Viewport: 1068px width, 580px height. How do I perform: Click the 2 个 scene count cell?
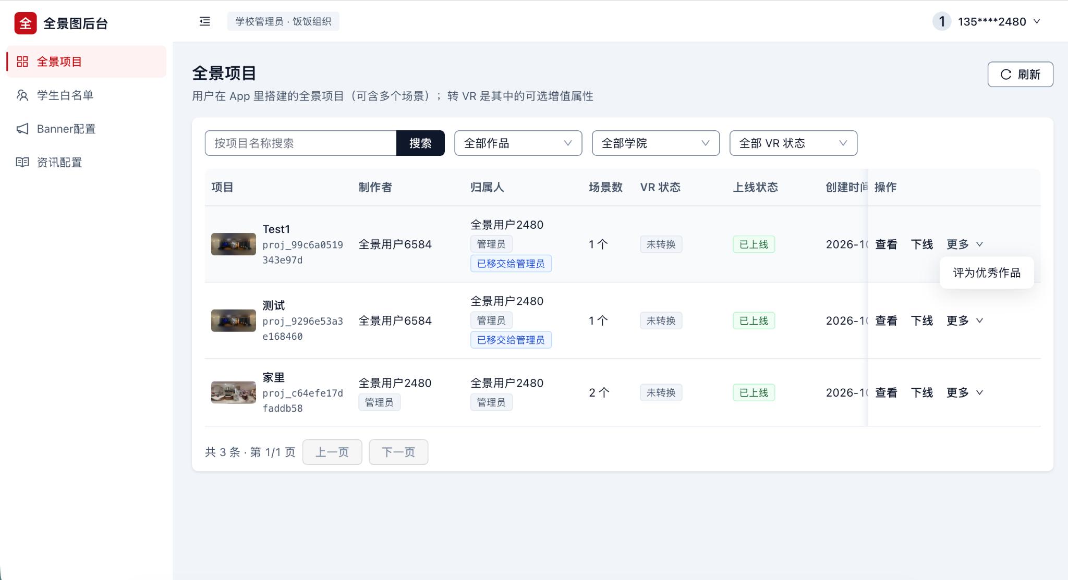coord(599,392)
